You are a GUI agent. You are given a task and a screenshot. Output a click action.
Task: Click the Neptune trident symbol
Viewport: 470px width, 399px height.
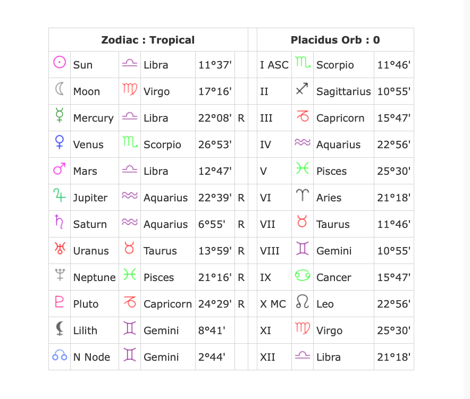[x=60, y=275]
